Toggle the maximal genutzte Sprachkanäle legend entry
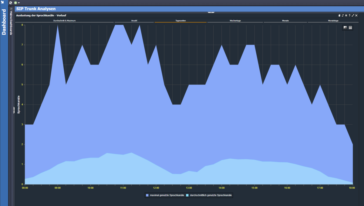Screen dimensions: 364x206 (x=165, y=195)
